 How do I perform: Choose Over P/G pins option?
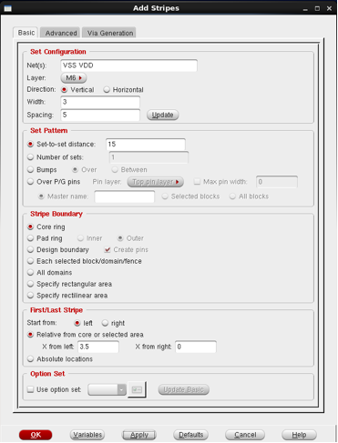30,182
